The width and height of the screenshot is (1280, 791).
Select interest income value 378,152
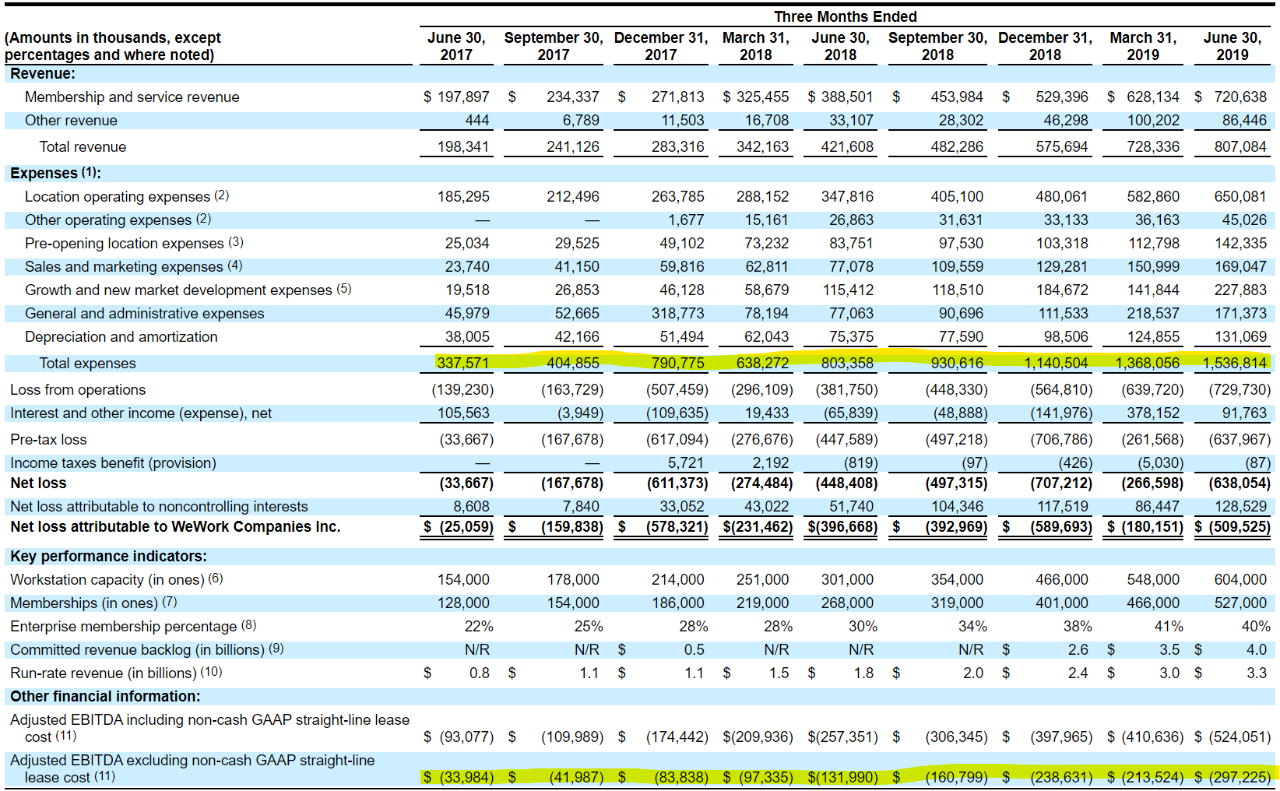tap(1153, 413)
